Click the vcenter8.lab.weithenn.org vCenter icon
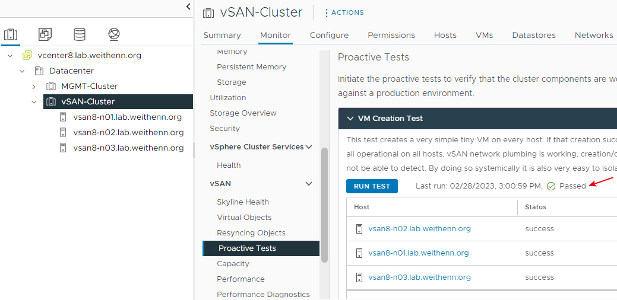The height and width of the screenshot is (300, 617). (27, 55)
